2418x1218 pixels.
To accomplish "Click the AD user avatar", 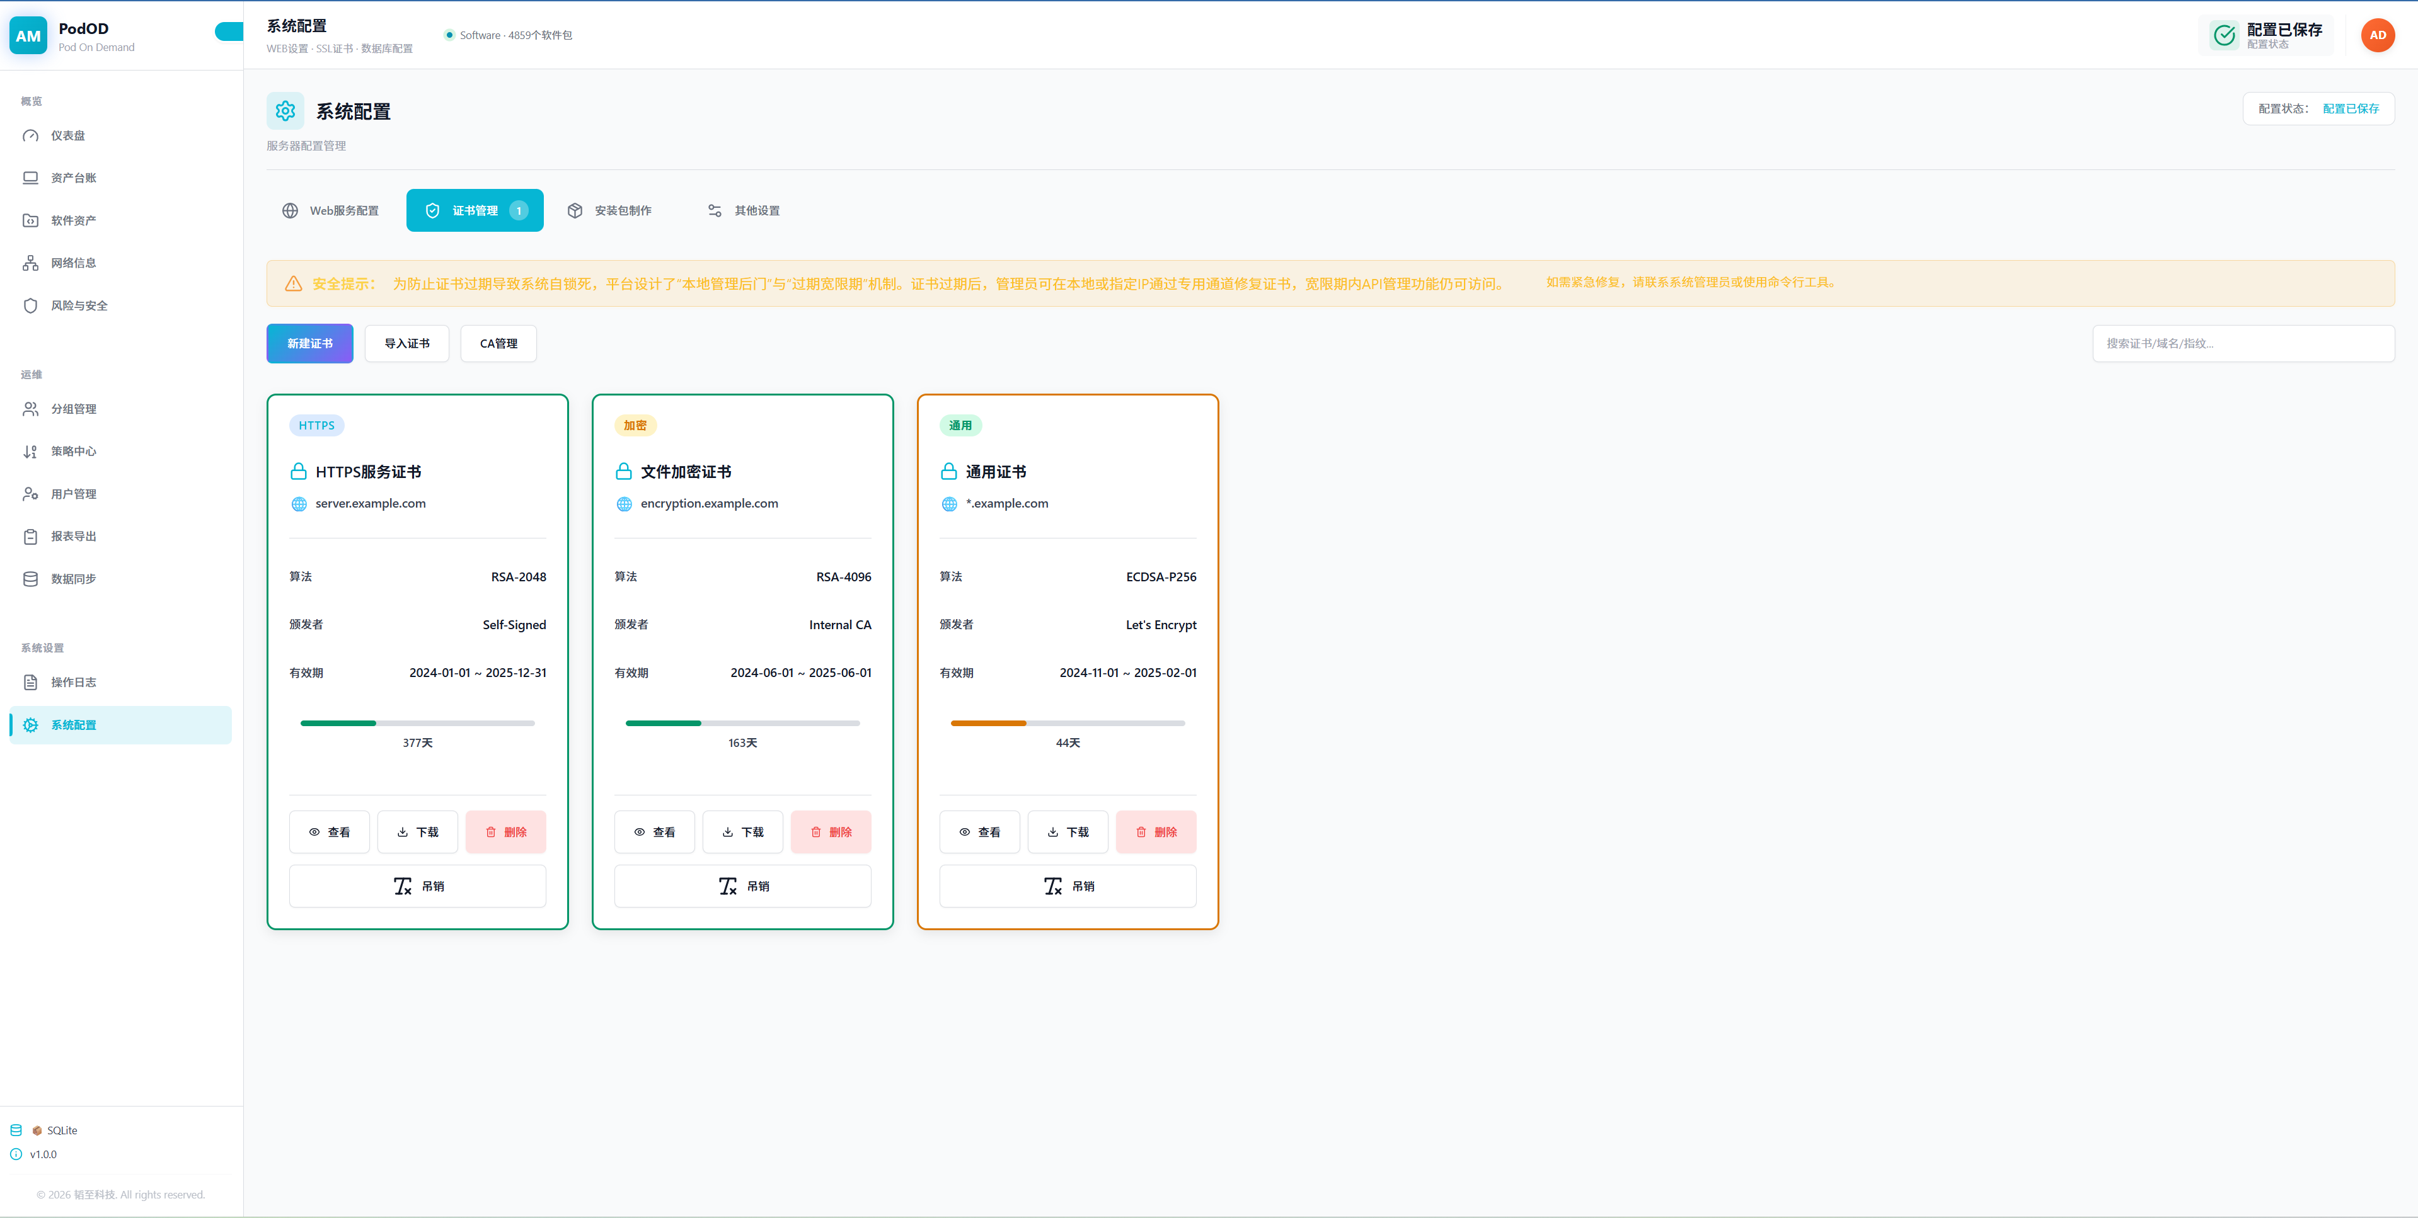I will (x=2376, y=36).
